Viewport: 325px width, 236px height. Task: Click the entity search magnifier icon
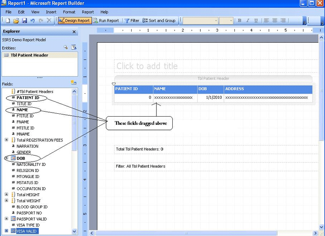coord(66,47)
